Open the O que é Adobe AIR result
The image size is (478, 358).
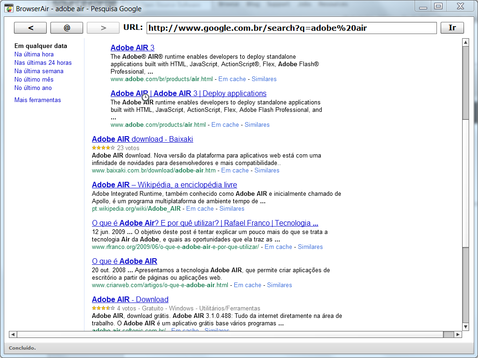tap(124, 261)
